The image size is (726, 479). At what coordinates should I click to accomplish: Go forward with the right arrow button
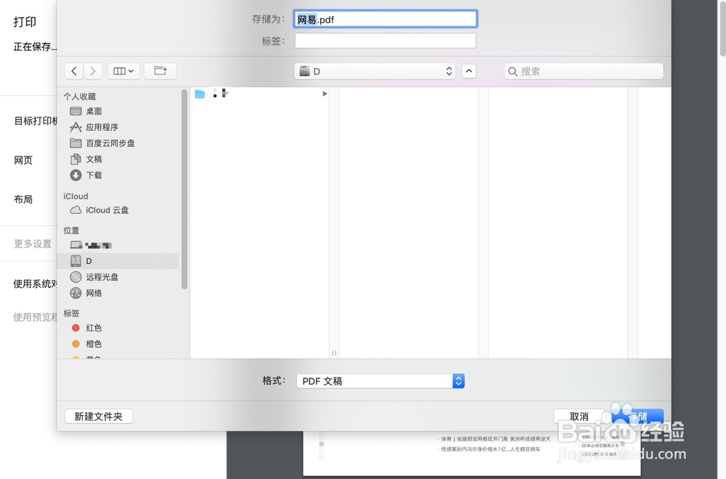pos(93,71)
